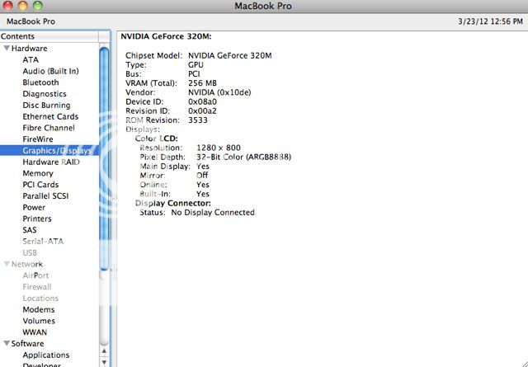528x367 pixels.
Task: Select Diagnostics in the sidebar
Action: coord(45,94)
